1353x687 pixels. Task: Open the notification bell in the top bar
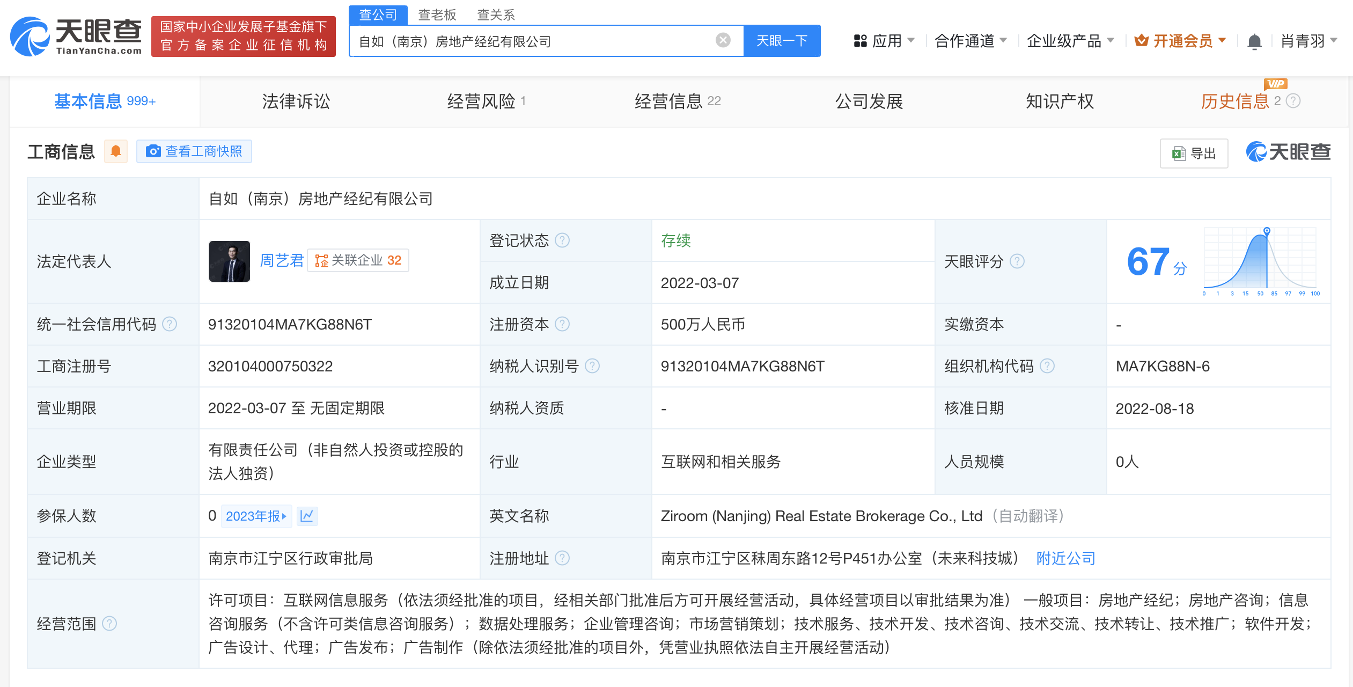pos(1254,40)
